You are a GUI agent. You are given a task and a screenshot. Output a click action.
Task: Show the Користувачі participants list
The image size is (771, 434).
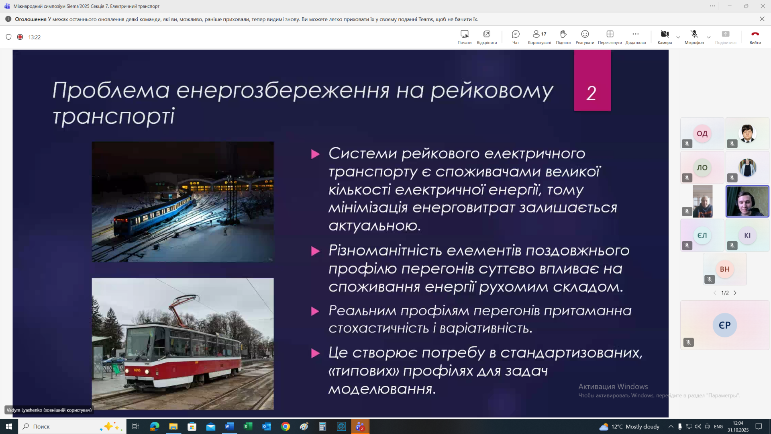539,37
